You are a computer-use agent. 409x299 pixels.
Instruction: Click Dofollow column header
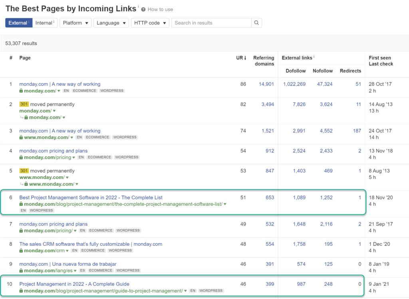coord(296,71)
